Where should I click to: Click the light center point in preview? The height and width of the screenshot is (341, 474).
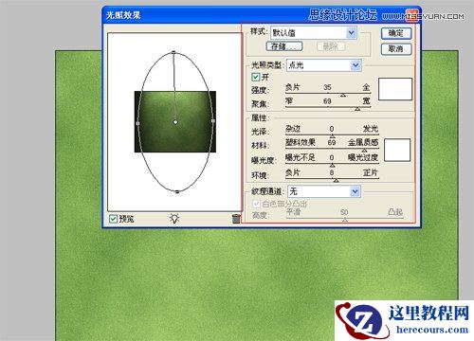[175, 122]
